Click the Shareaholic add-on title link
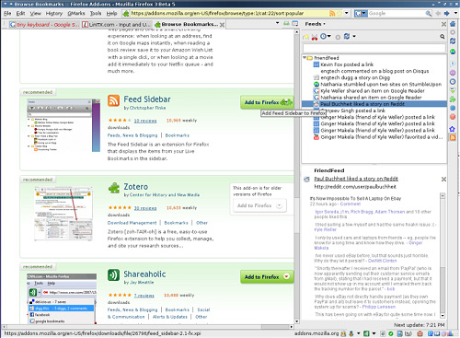The image size is (460, 338). pos(144,274)
